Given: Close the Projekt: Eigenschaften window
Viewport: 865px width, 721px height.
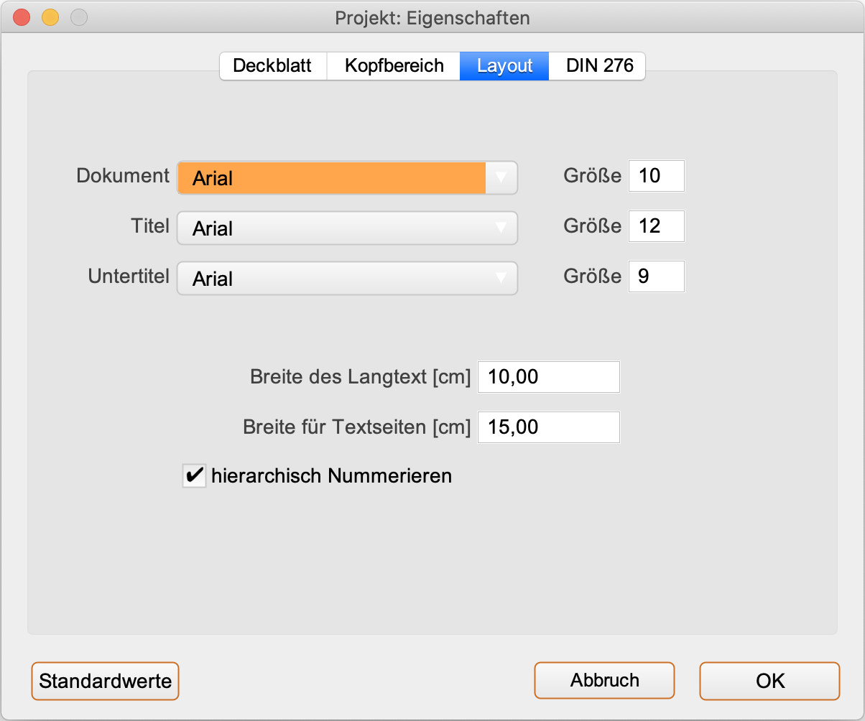Looking at the screenshot, I should (x=22, y=17).
